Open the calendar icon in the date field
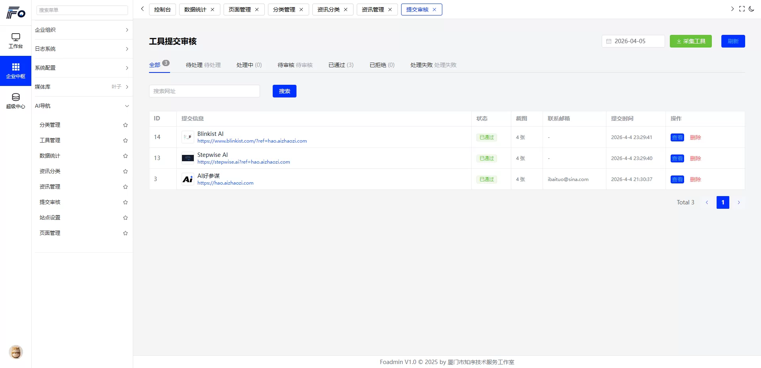 (610, 41)
